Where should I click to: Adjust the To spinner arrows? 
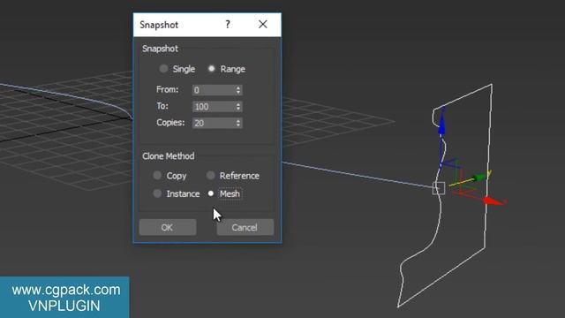point(238,106)
